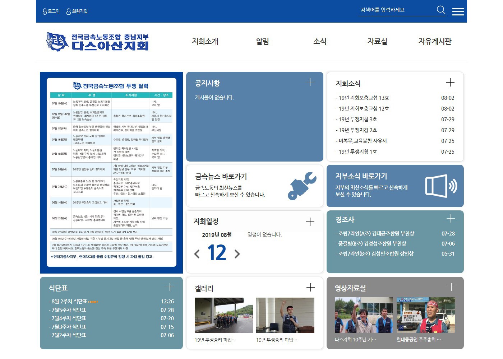Click the wrench icon in 금속뉴스 바로가기
This screenshot has height=359, width=503.
tap(302, 186)
